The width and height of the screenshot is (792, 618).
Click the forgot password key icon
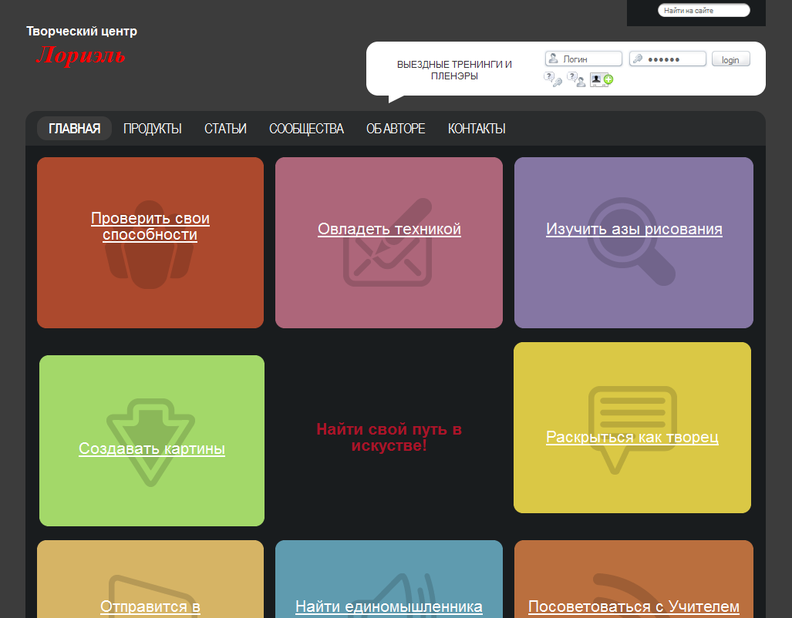click(553, 79)
